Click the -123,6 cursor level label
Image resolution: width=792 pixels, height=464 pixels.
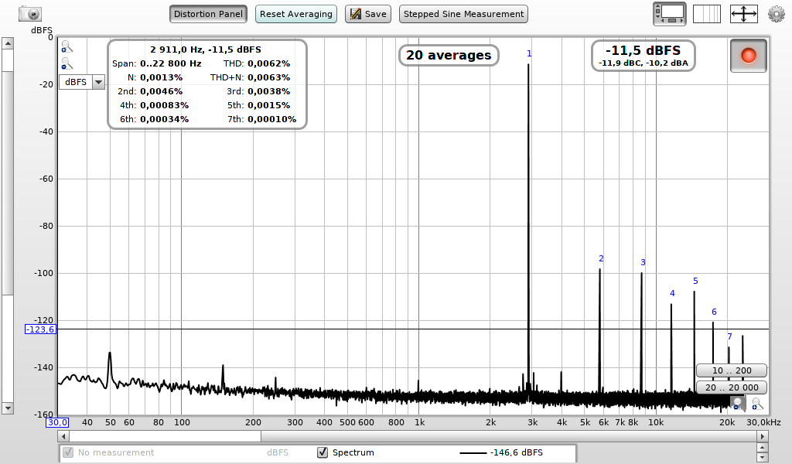coord(40,329)
